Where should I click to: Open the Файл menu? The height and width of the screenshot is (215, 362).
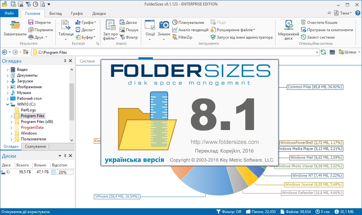pos(9,13)
